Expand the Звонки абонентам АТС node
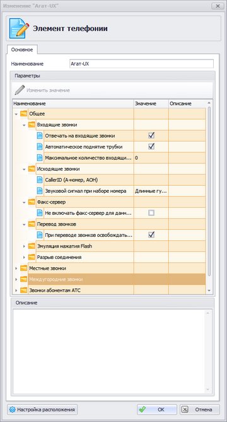The image size is (227, 422). point(16,290)
